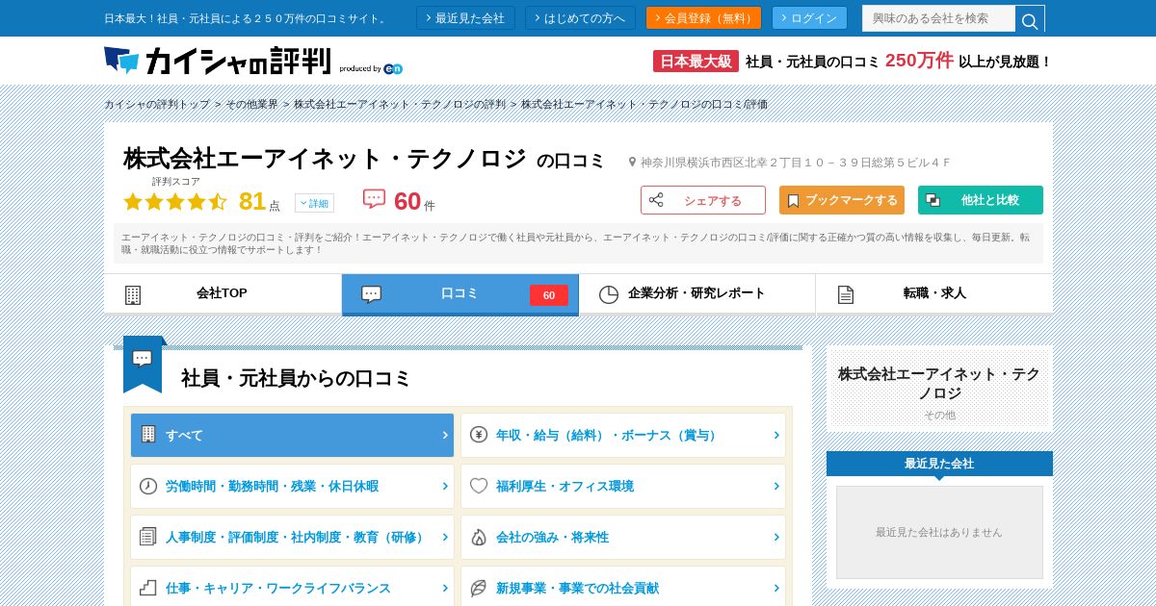Click the search magnifier icon in header
Viewport: 1156px width, 606px height.
click(x=1030, y=19)
